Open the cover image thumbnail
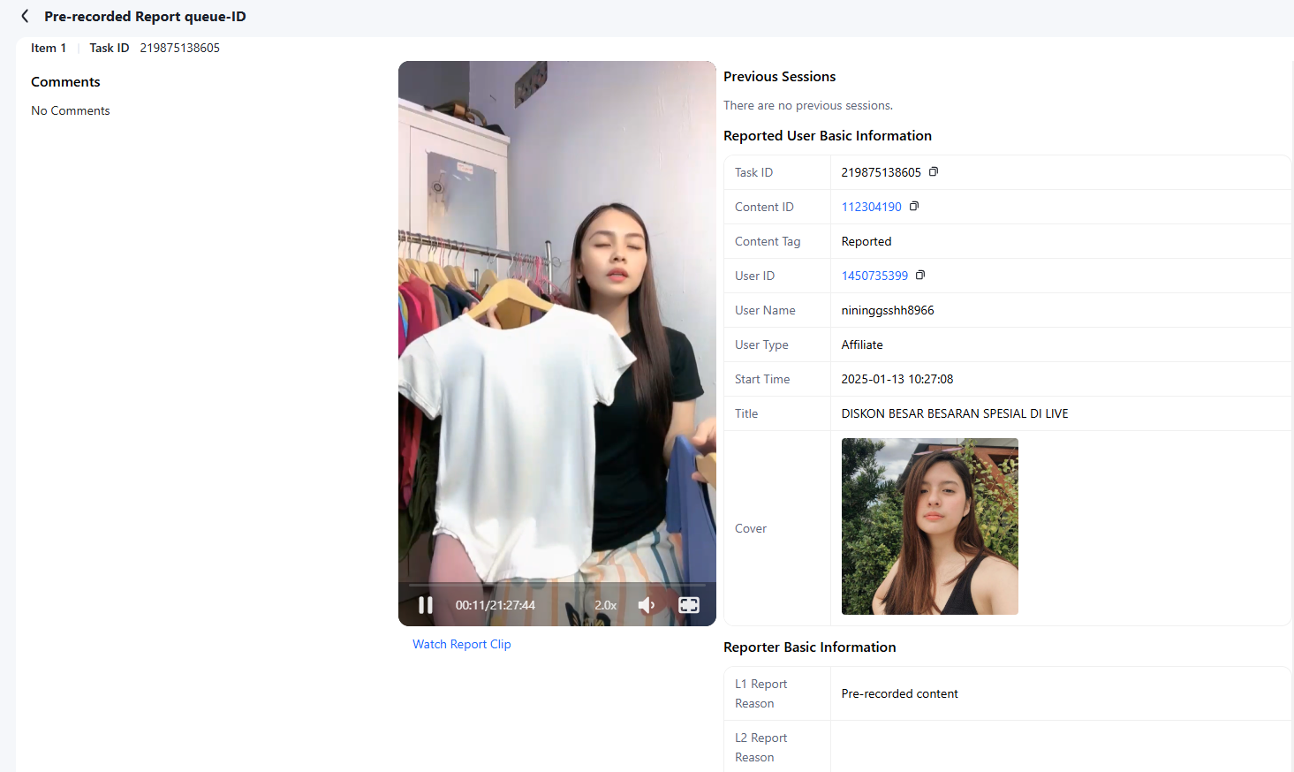Image resolution: width=1294 pixels, height=772 pixels. click(x=929, y=526)
